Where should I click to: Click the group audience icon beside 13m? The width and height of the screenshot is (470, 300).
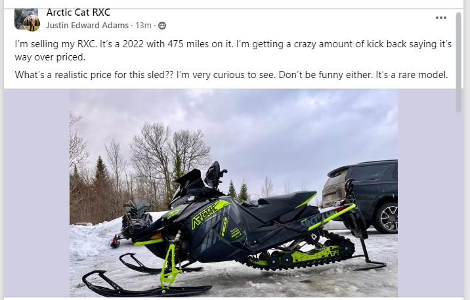pos(162,26)
